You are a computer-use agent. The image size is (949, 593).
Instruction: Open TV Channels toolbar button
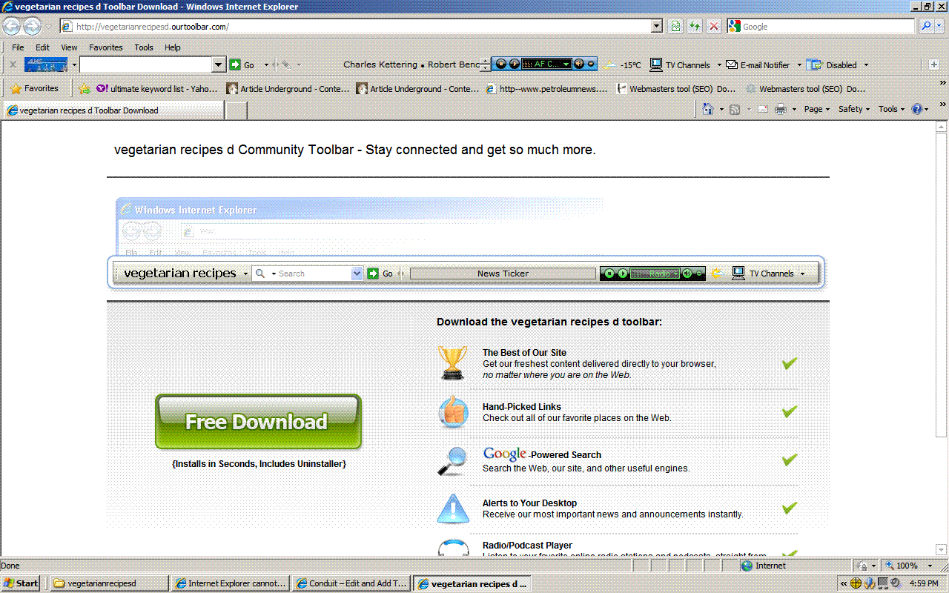681,65
